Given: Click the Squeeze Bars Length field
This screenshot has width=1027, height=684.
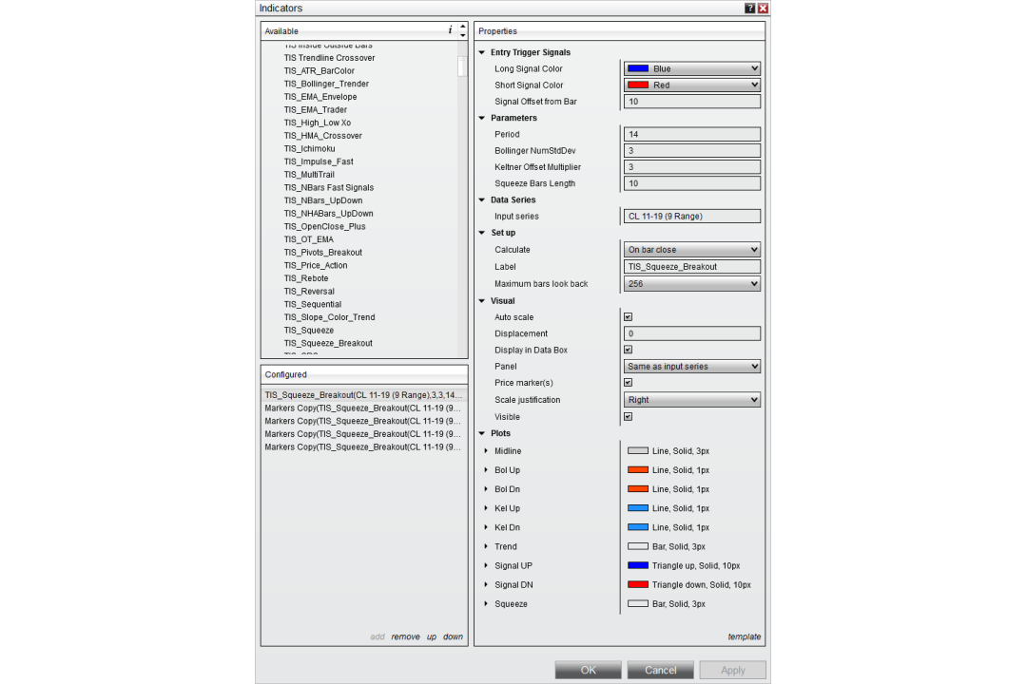Looking at the screenshot, I should pos(691,183).
